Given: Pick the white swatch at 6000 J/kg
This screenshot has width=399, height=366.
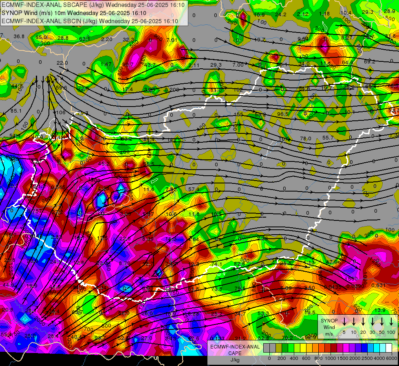Looking at the screenshot, I should point(389,348).
